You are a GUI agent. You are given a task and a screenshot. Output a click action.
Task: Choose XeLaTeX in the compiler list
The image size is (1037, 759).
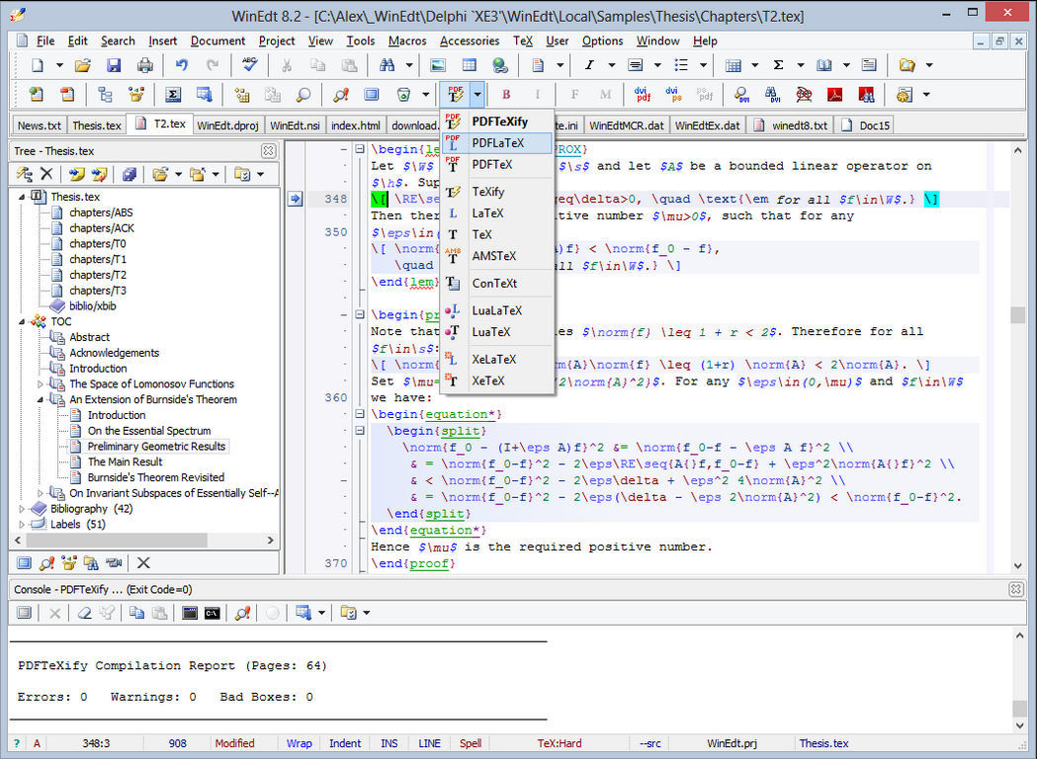(x=493, y=360)
